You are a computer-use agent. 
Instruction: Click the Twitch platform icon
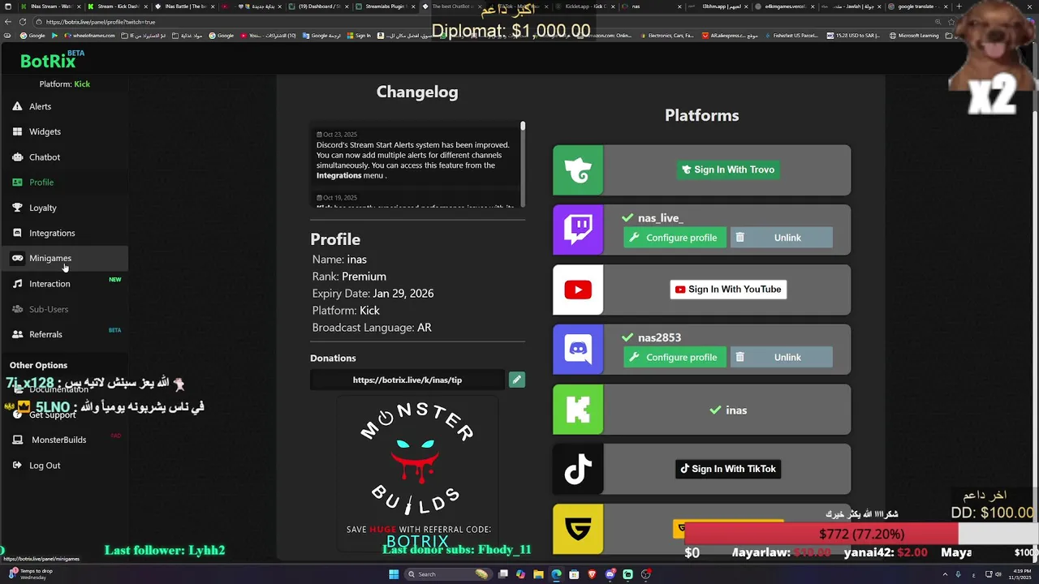pos(578,230)
